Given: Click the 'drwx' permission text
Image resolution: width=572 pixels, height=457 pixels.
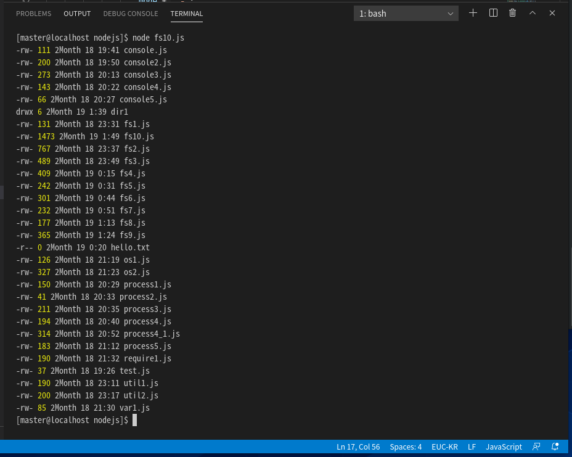Looking at the screenshot, I should coord(25,112).
